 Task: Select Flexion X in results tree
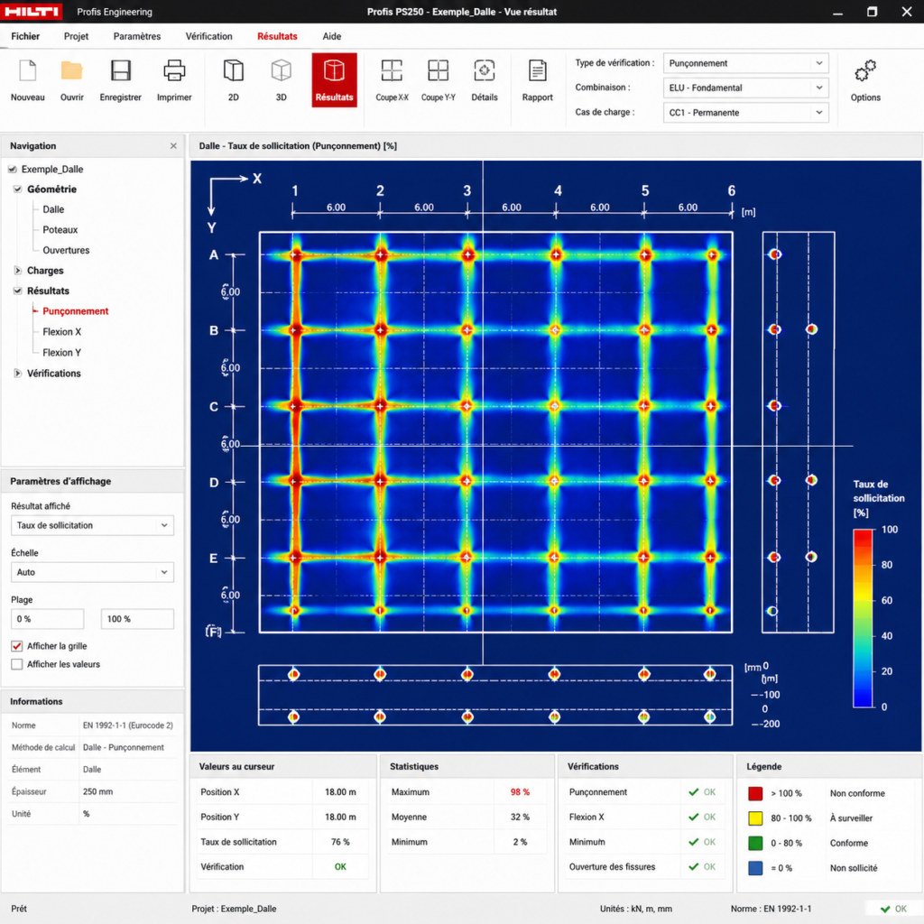pyautogui.click(x=62, y=332)
